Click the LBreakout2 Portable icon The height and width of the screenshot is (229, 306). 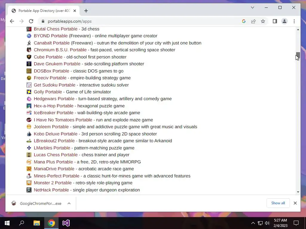29,141
